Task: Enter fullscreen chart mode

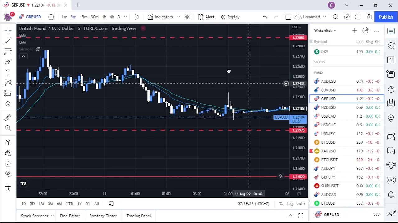Action: [358, 17]
